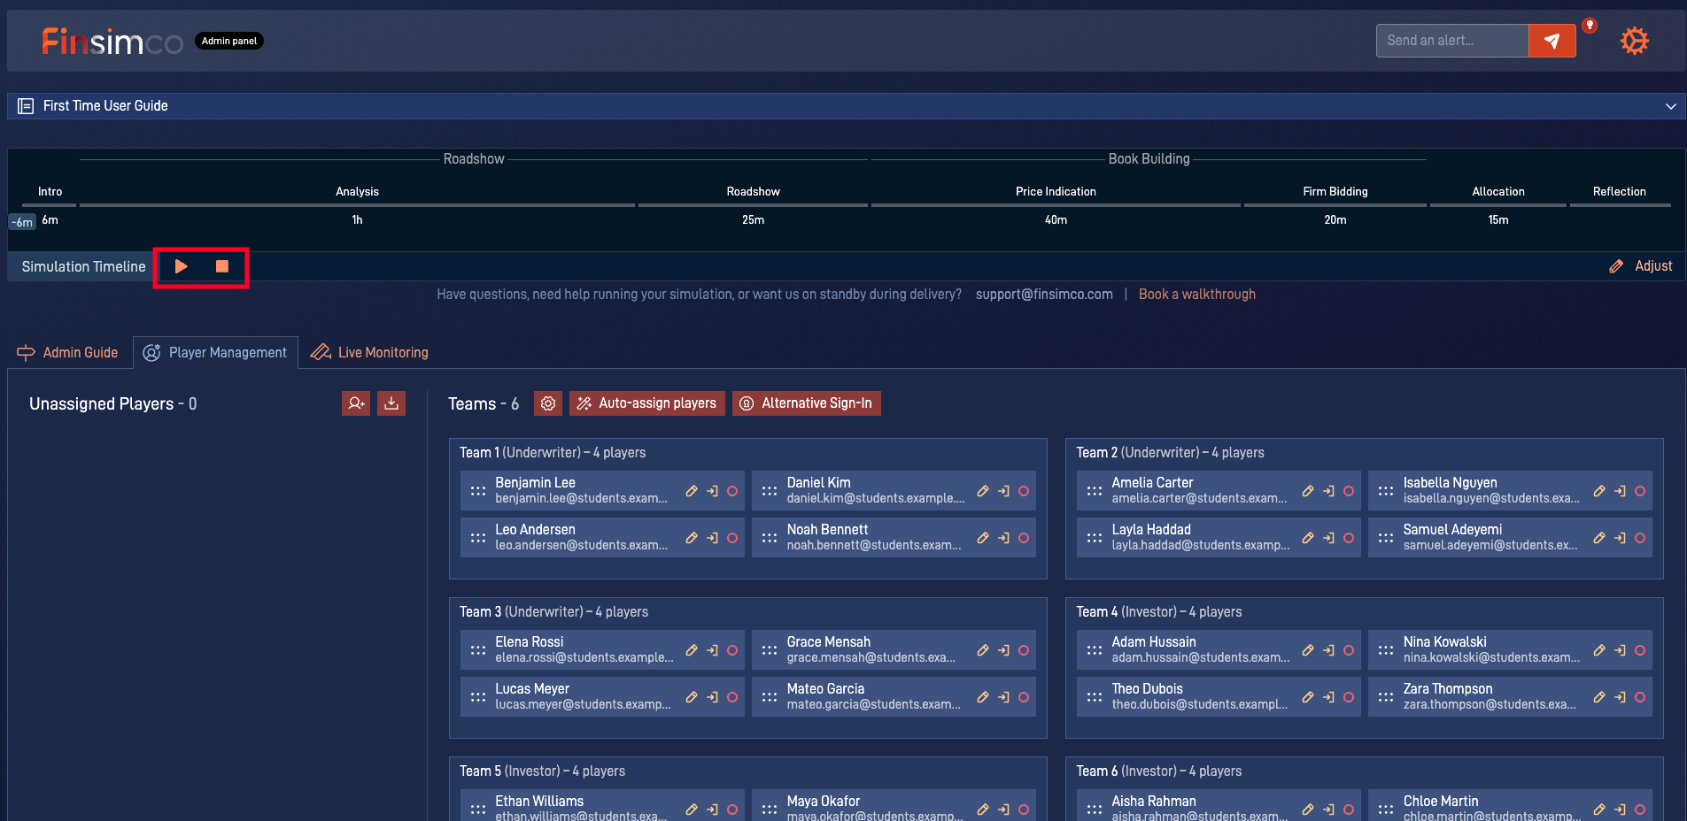Click the -6m timeline offset marker
Viewport: 1687px width, 821px height.
click(22, 222)
